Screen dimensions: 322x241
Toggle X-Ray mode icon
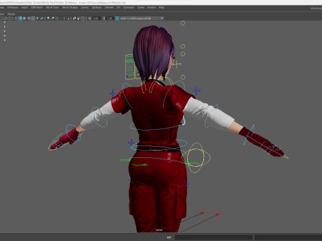pos(74,18)
